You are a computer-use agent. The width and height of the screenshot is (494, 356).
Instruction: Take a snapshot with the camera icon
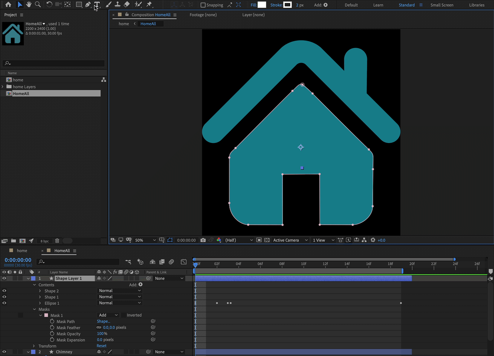click(x=203, y=240)
